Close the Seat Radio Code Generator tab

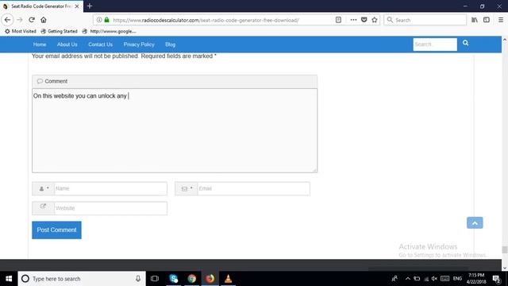(77, 6)
